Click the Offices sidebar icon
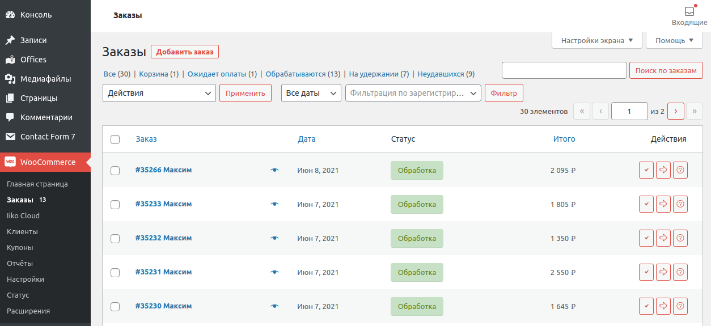Viewport: 711px width, 326px height. (10, 60)
